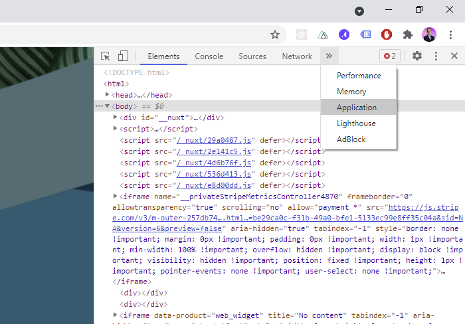The height and width of the screenshot is (324, 465).
Task: Click the error count badge showing 2
Action: click(x=390, y=56)
